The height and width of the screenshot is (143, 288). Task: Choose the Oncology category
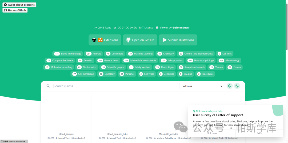107,74
